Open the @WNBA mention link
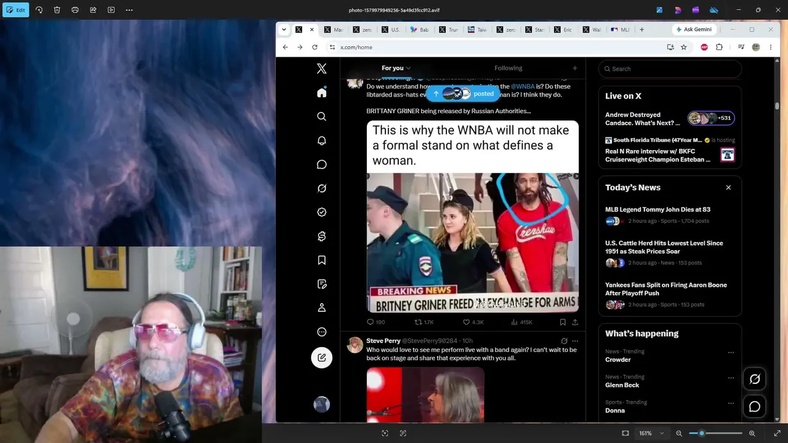 pyautogui.click(x=523, y=87)
